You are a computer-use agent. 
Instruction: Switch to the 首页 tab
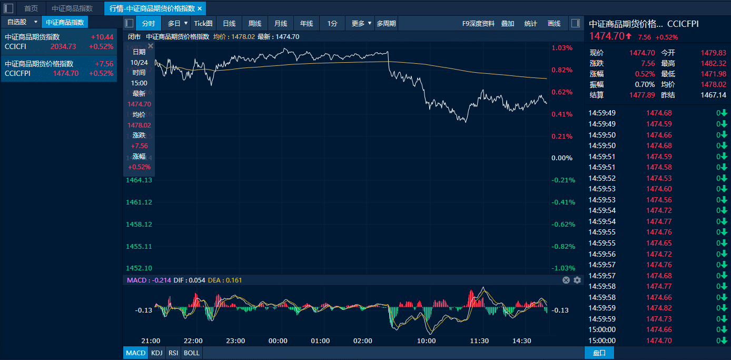pyautogui.click(x=31, y=8)
